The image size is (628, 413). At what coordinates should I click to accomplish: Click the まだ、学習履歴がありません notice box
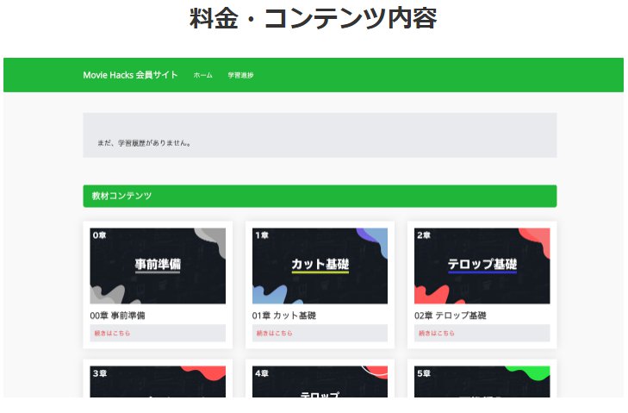[320, 135]
